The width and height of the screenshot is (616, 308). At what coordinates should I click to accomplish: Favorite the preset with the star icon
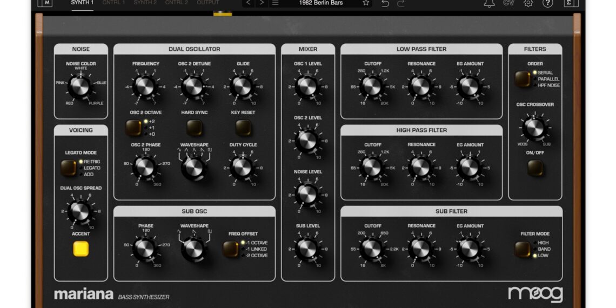click(366, 3)
